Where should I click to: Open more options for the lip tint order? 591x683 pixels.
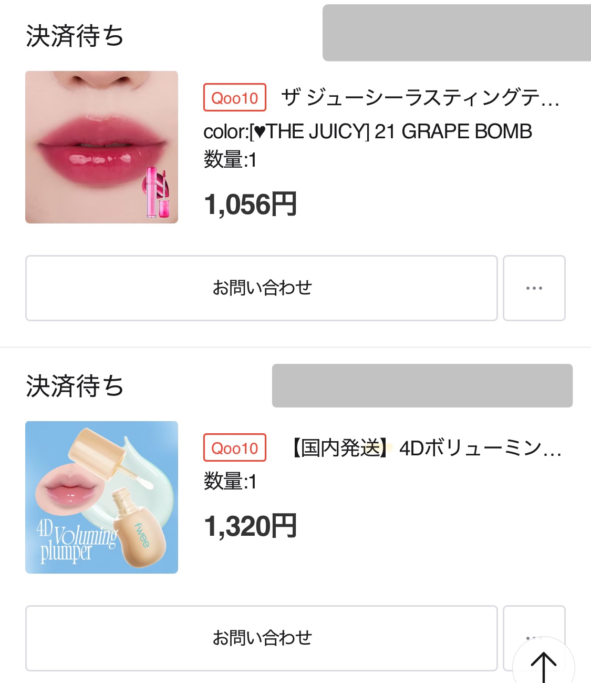click(x=534, y=288)
